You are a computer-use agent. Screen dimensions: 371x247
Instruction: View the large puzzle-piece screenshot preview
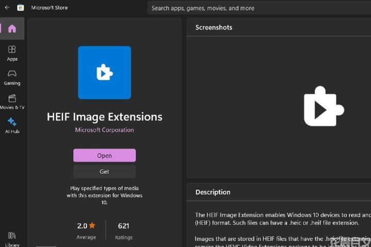[324, 106]
